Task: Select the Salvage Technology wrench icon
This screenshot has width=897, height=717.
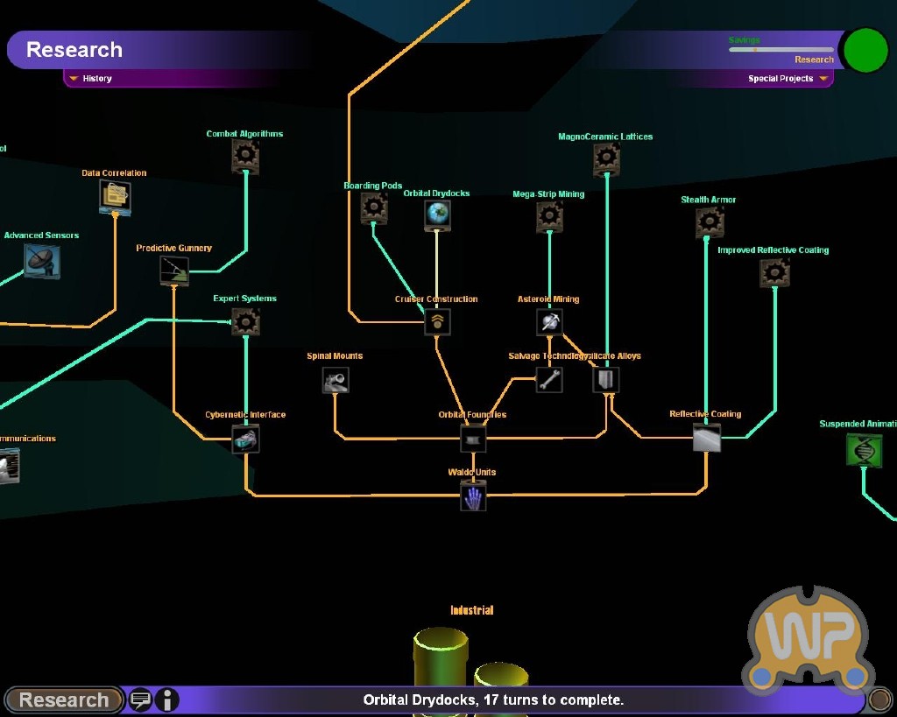Action: [549, 379]
